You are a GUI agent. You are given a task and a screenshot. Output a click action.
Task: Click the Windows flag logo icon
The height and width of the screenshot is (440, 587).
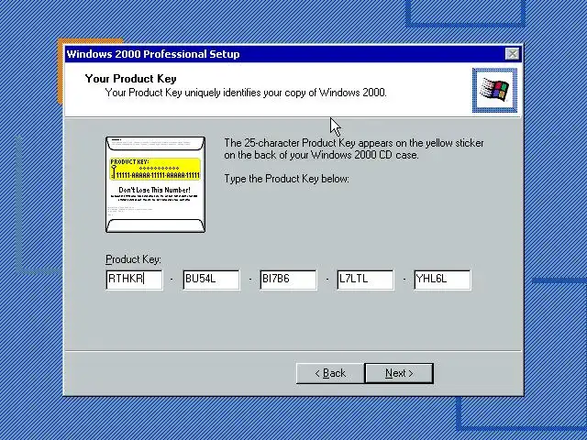tap(494, 90)
